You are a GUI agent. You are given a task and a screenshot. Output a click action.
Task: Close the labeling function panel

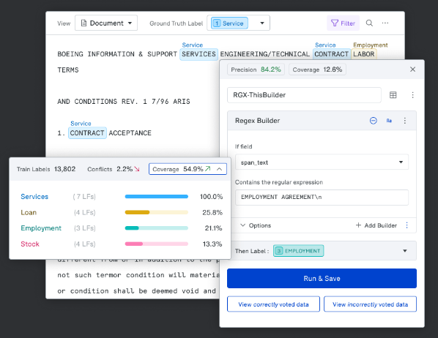(412, 70)
